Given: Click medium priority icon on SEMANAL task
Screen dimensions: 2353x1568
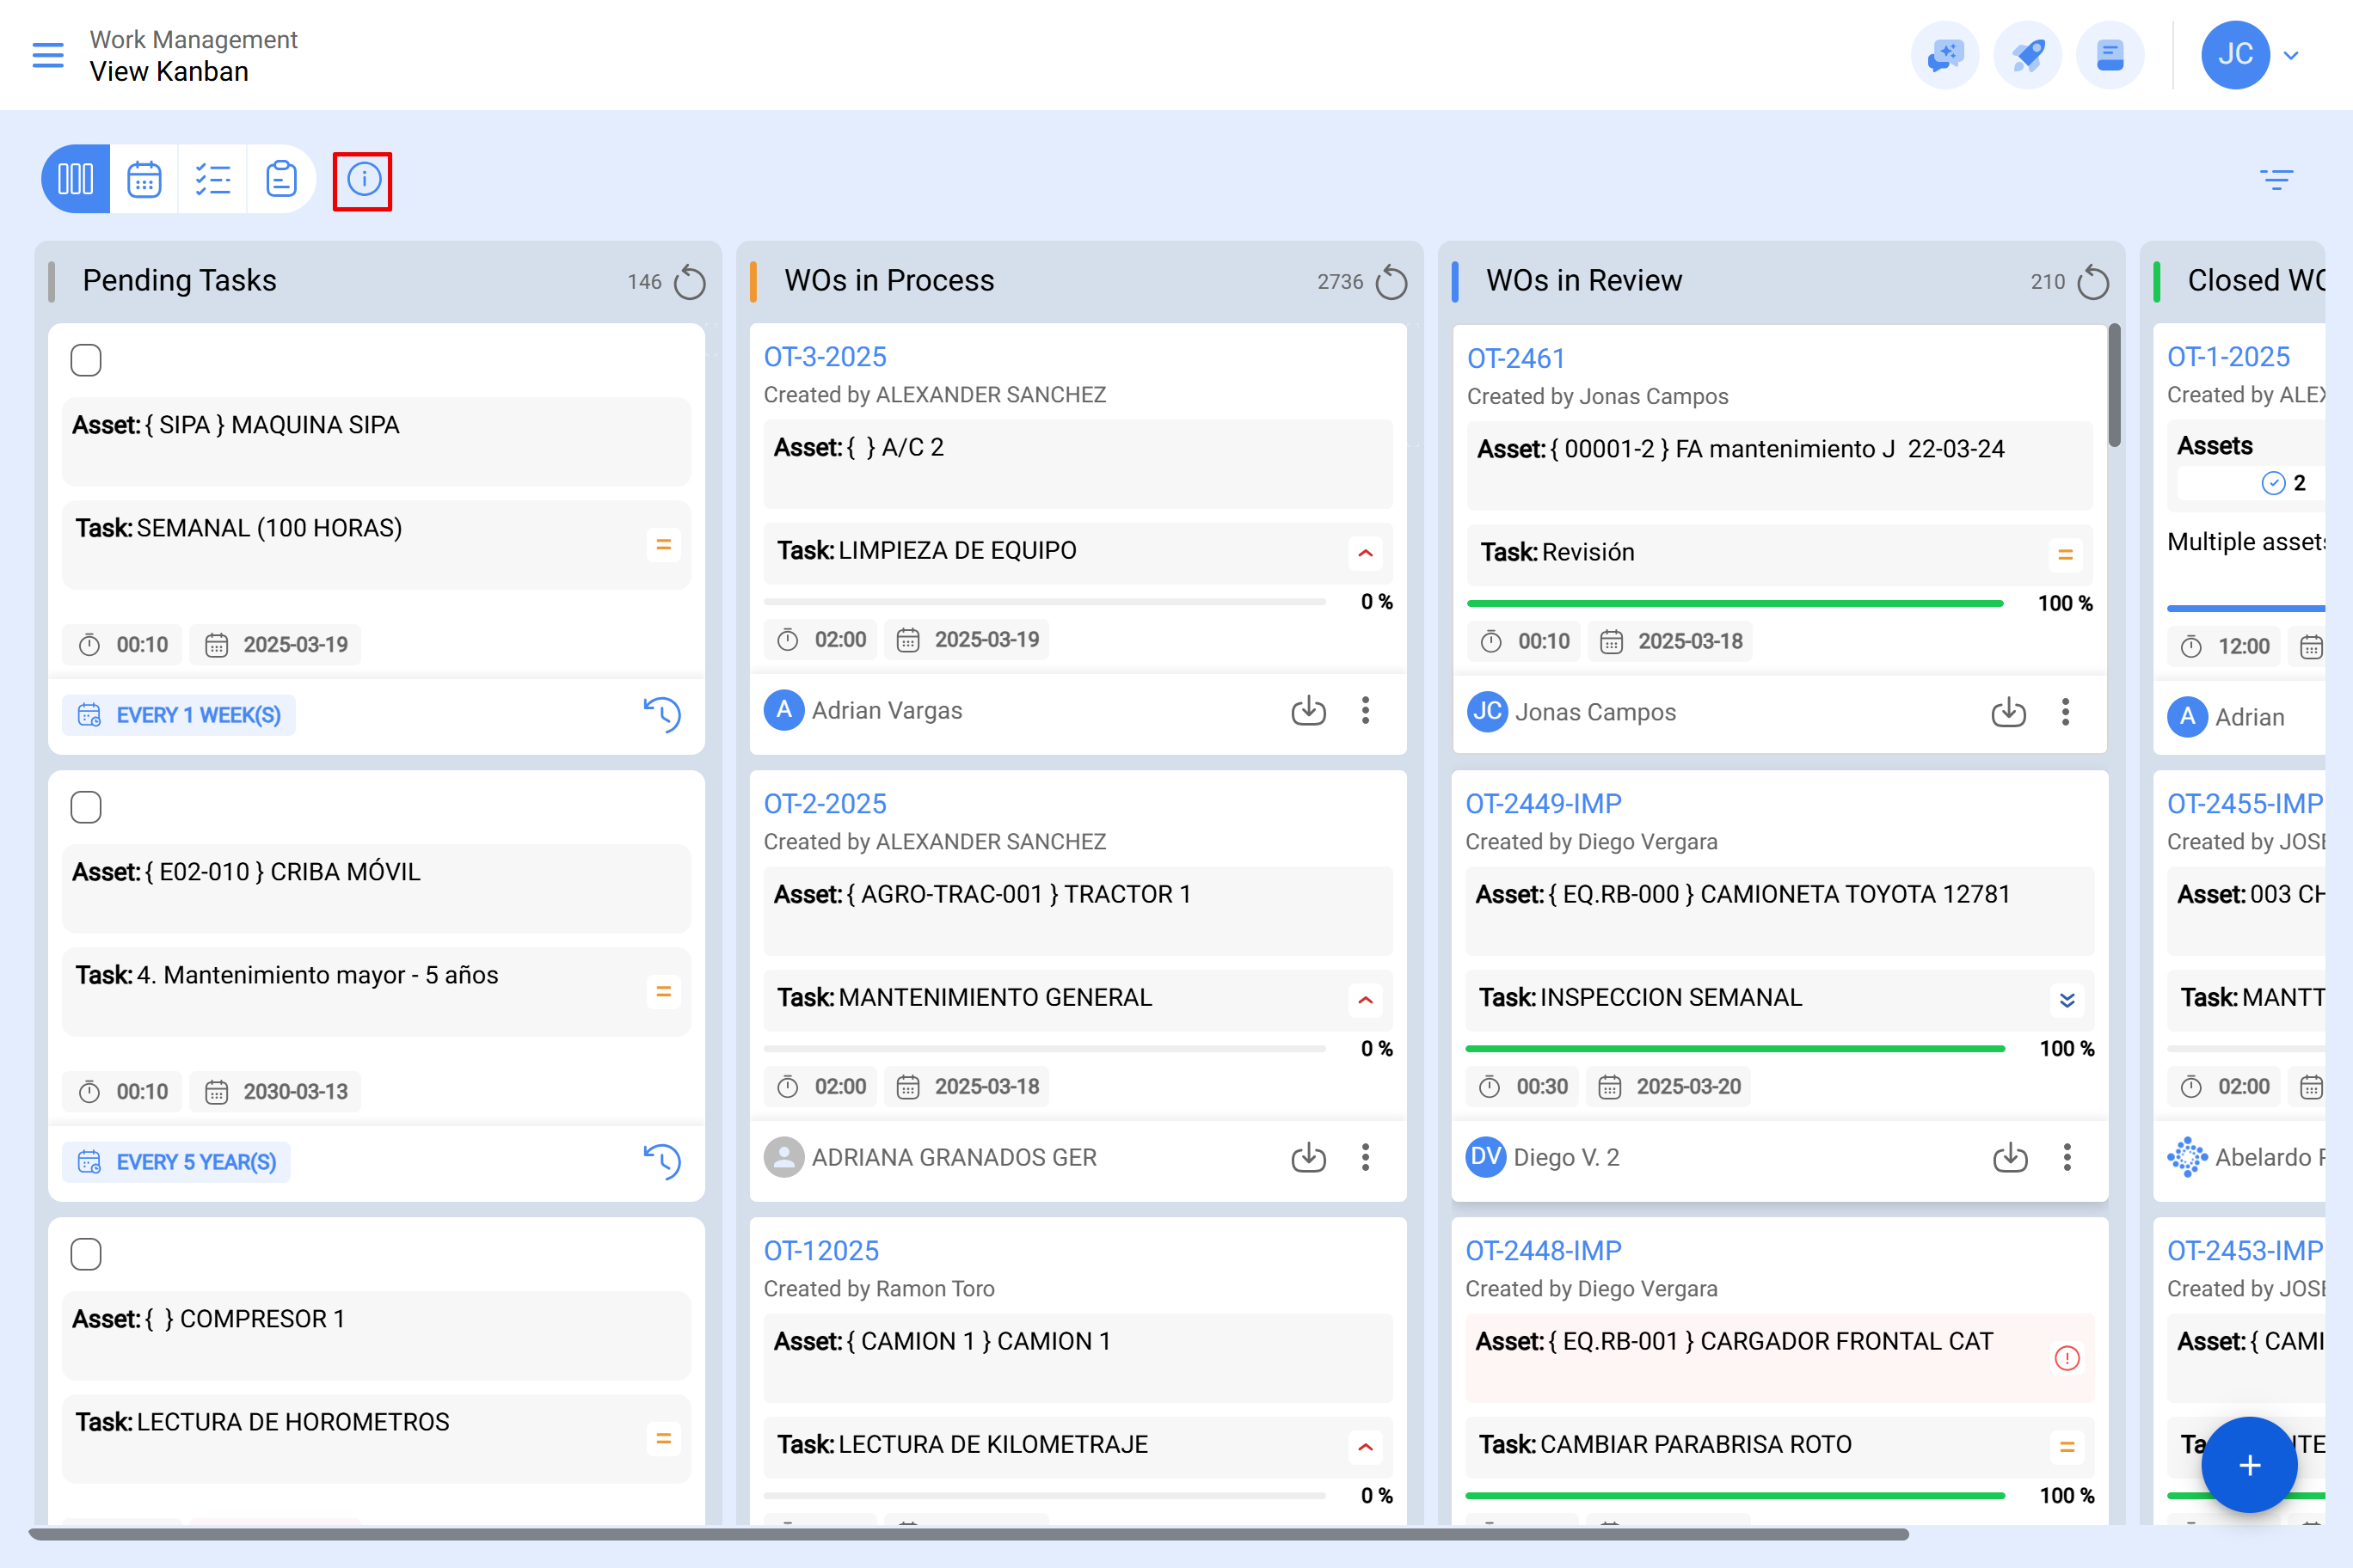Looking at the screenshot, I should click(662, 545).
